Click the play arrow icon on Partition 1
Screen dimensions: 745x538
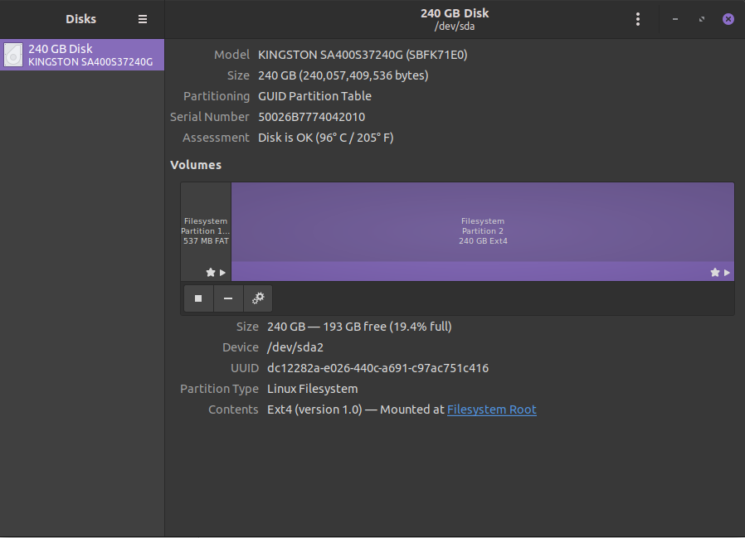[222, 272]
